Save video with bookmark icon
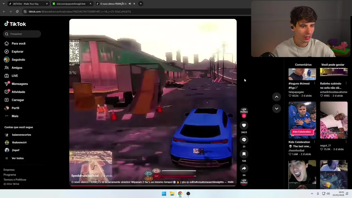352x198 pixels. [244, 154]
